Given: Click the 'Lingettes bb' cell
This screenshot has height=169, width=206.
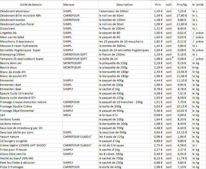Looking at the screenshot, I should click(x=31, y=33).
